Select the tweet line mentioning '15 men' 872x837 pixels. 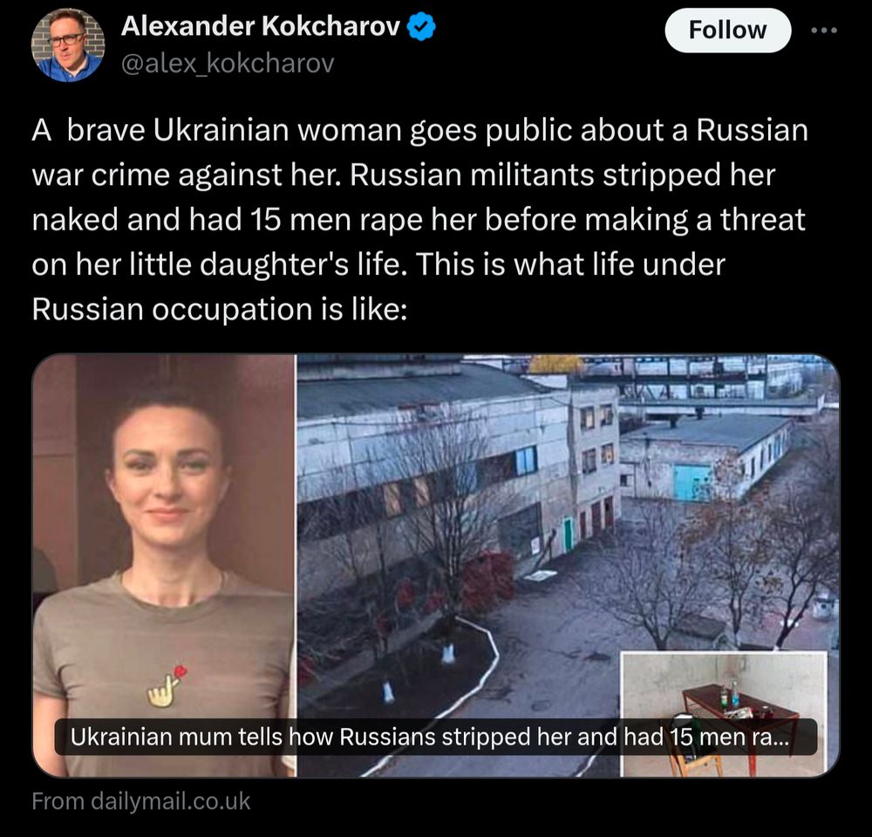click(419, 219)
